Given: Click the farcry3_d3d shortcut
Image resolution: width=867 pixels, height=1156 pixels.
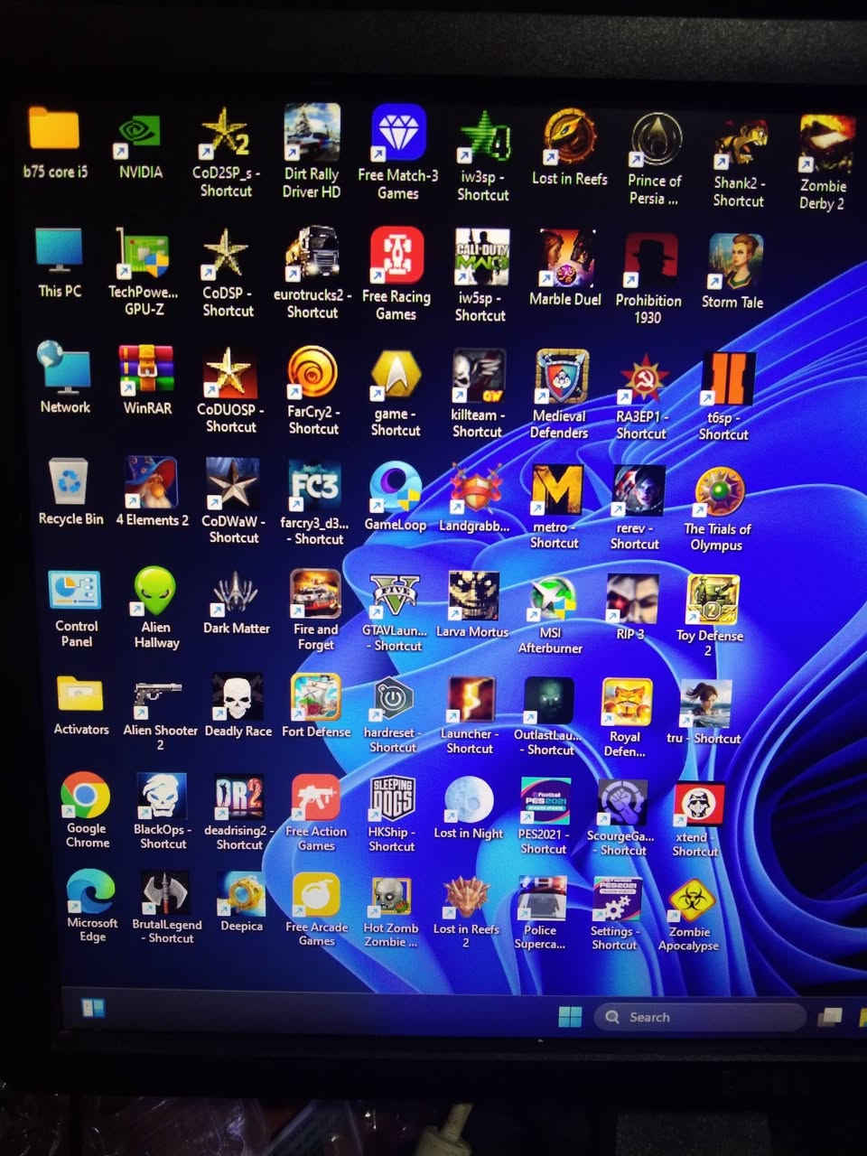Looking at the screenshot, I should coord(313,487).
